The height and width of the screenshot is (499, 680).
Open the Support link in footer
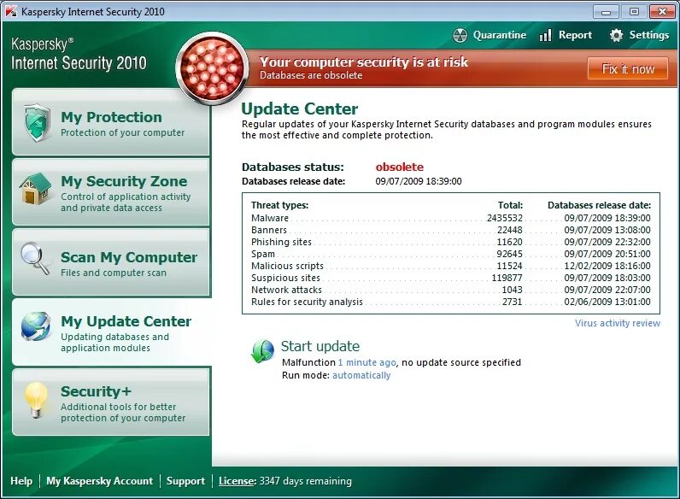click(x=185, y=481)
